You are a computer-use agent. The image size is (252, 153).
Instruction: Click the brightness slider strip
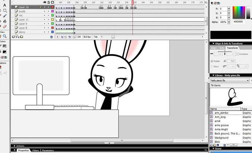coord(249,13)
